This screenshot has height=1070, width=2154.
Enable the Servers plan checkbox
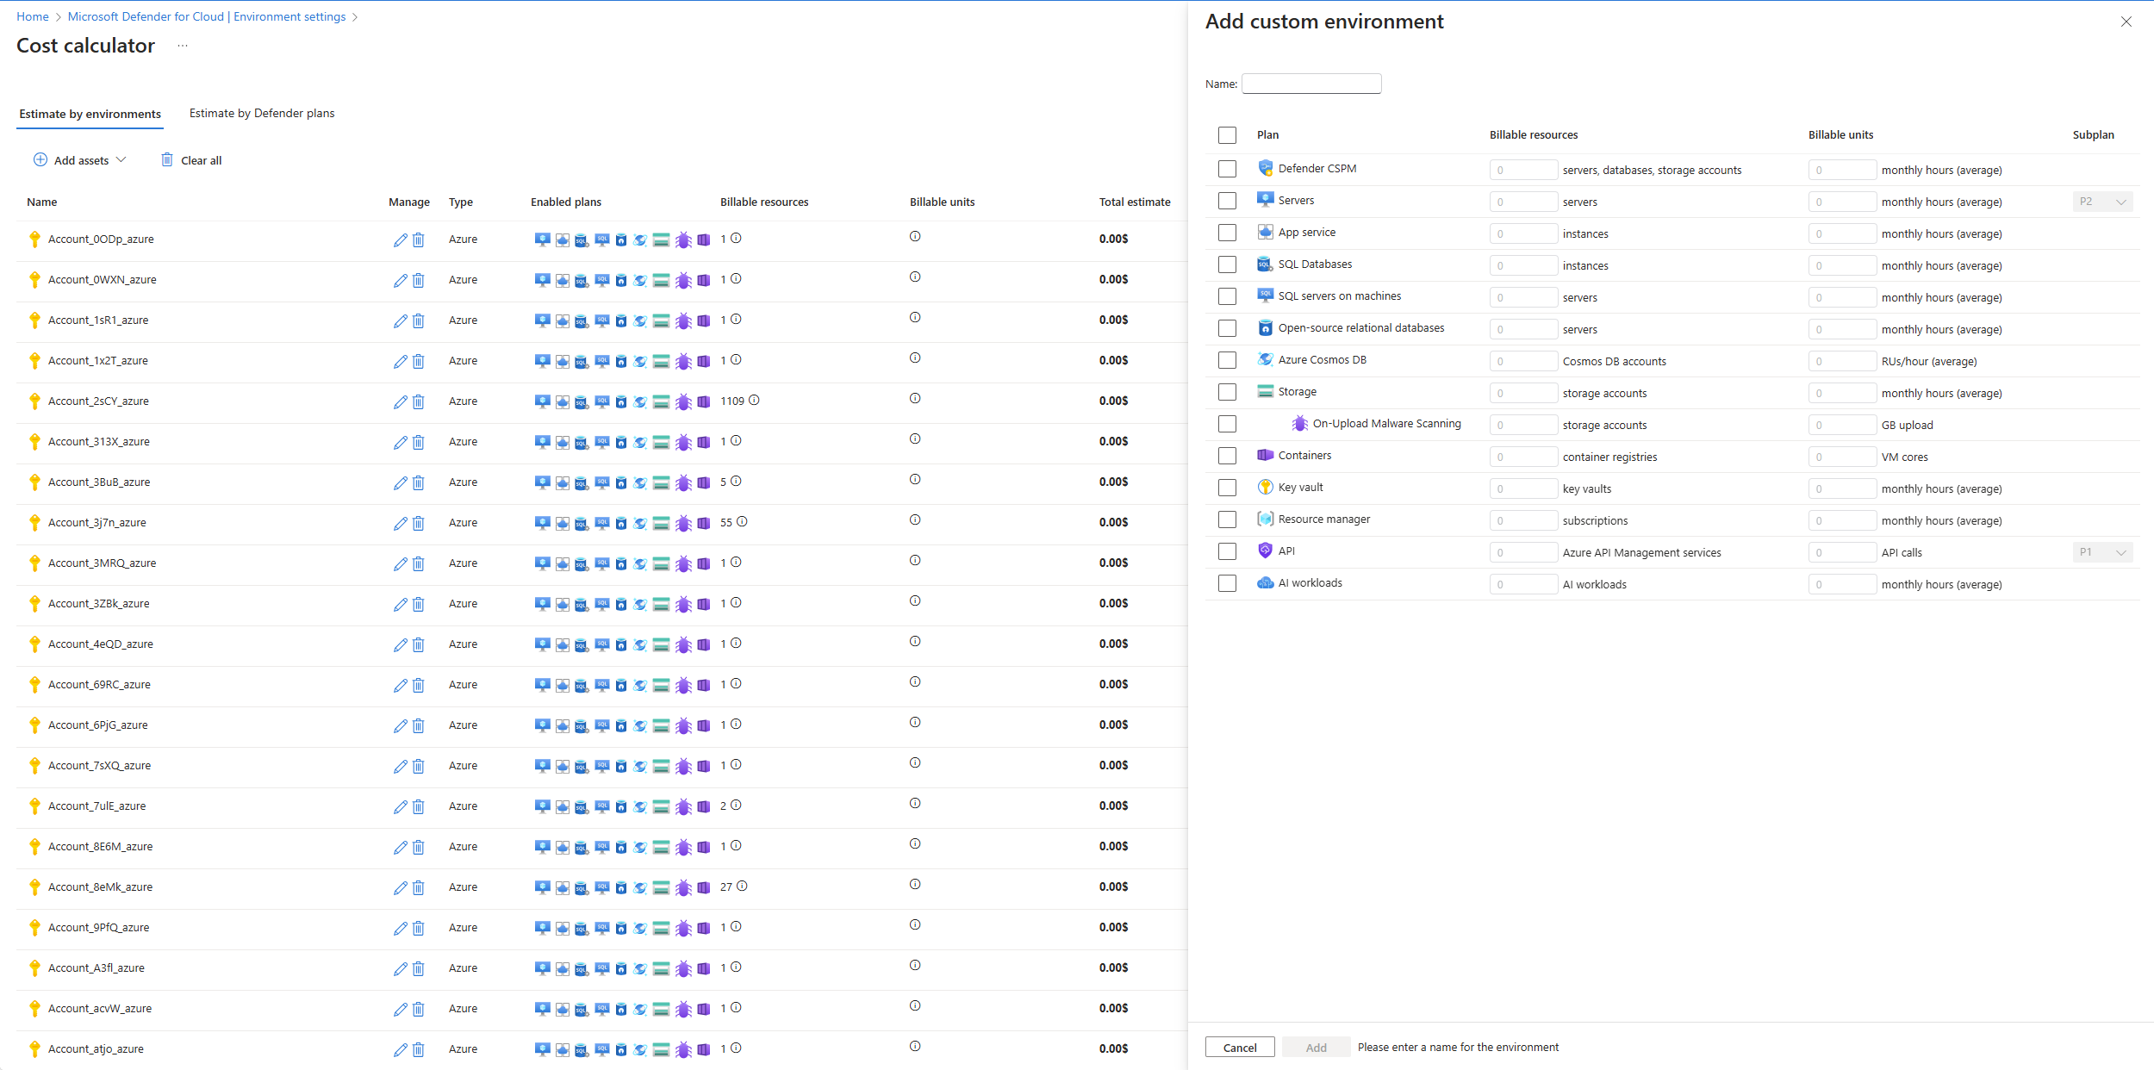click(x=1227, y=201)
